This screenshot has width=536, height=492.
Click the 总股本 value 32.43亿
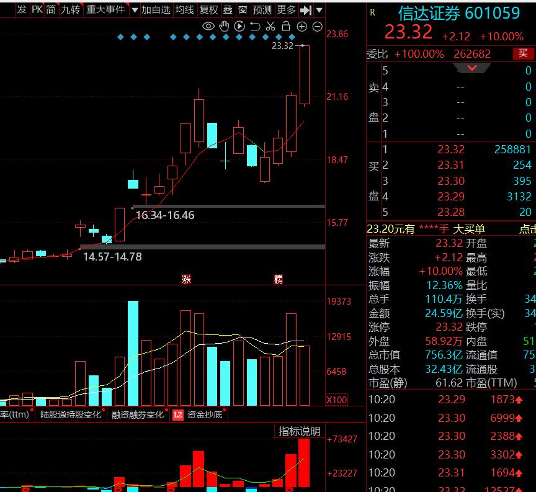[444, 369]
